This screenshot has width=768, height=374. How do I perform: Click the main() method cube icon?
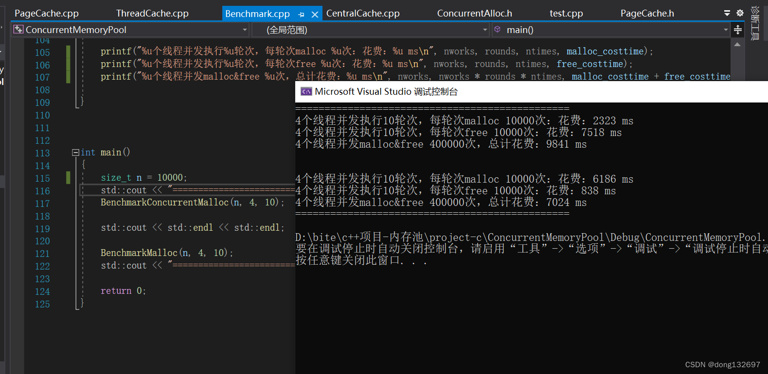pos(498,30)
